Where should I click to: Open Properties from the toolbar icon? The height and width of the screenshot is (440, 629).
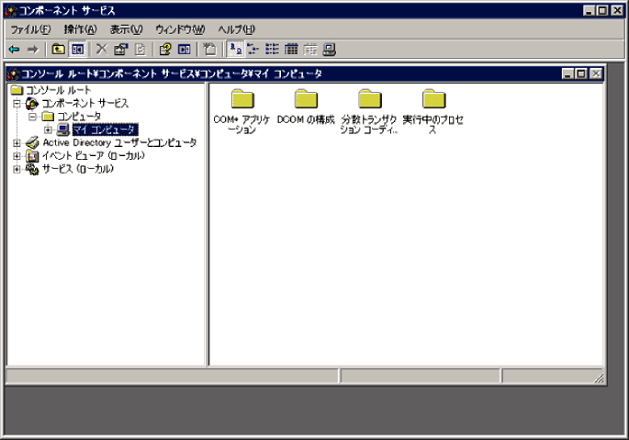click(120, 50)
